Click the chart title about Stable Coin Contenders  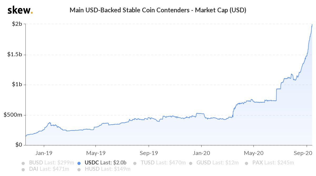coord(158,11)
